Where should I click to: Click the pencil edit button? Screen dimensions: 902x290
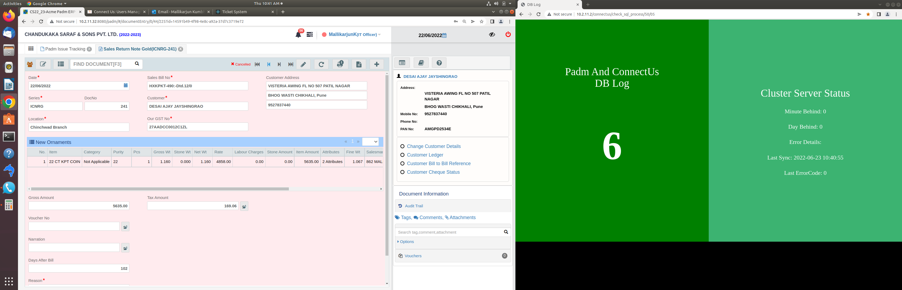303,64
